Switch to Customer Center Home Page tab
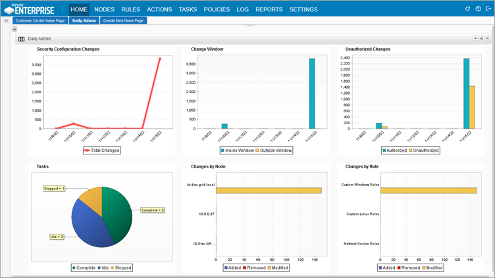Image resolution: width=495 pixels, height=278 pixels. pos(40,20)
